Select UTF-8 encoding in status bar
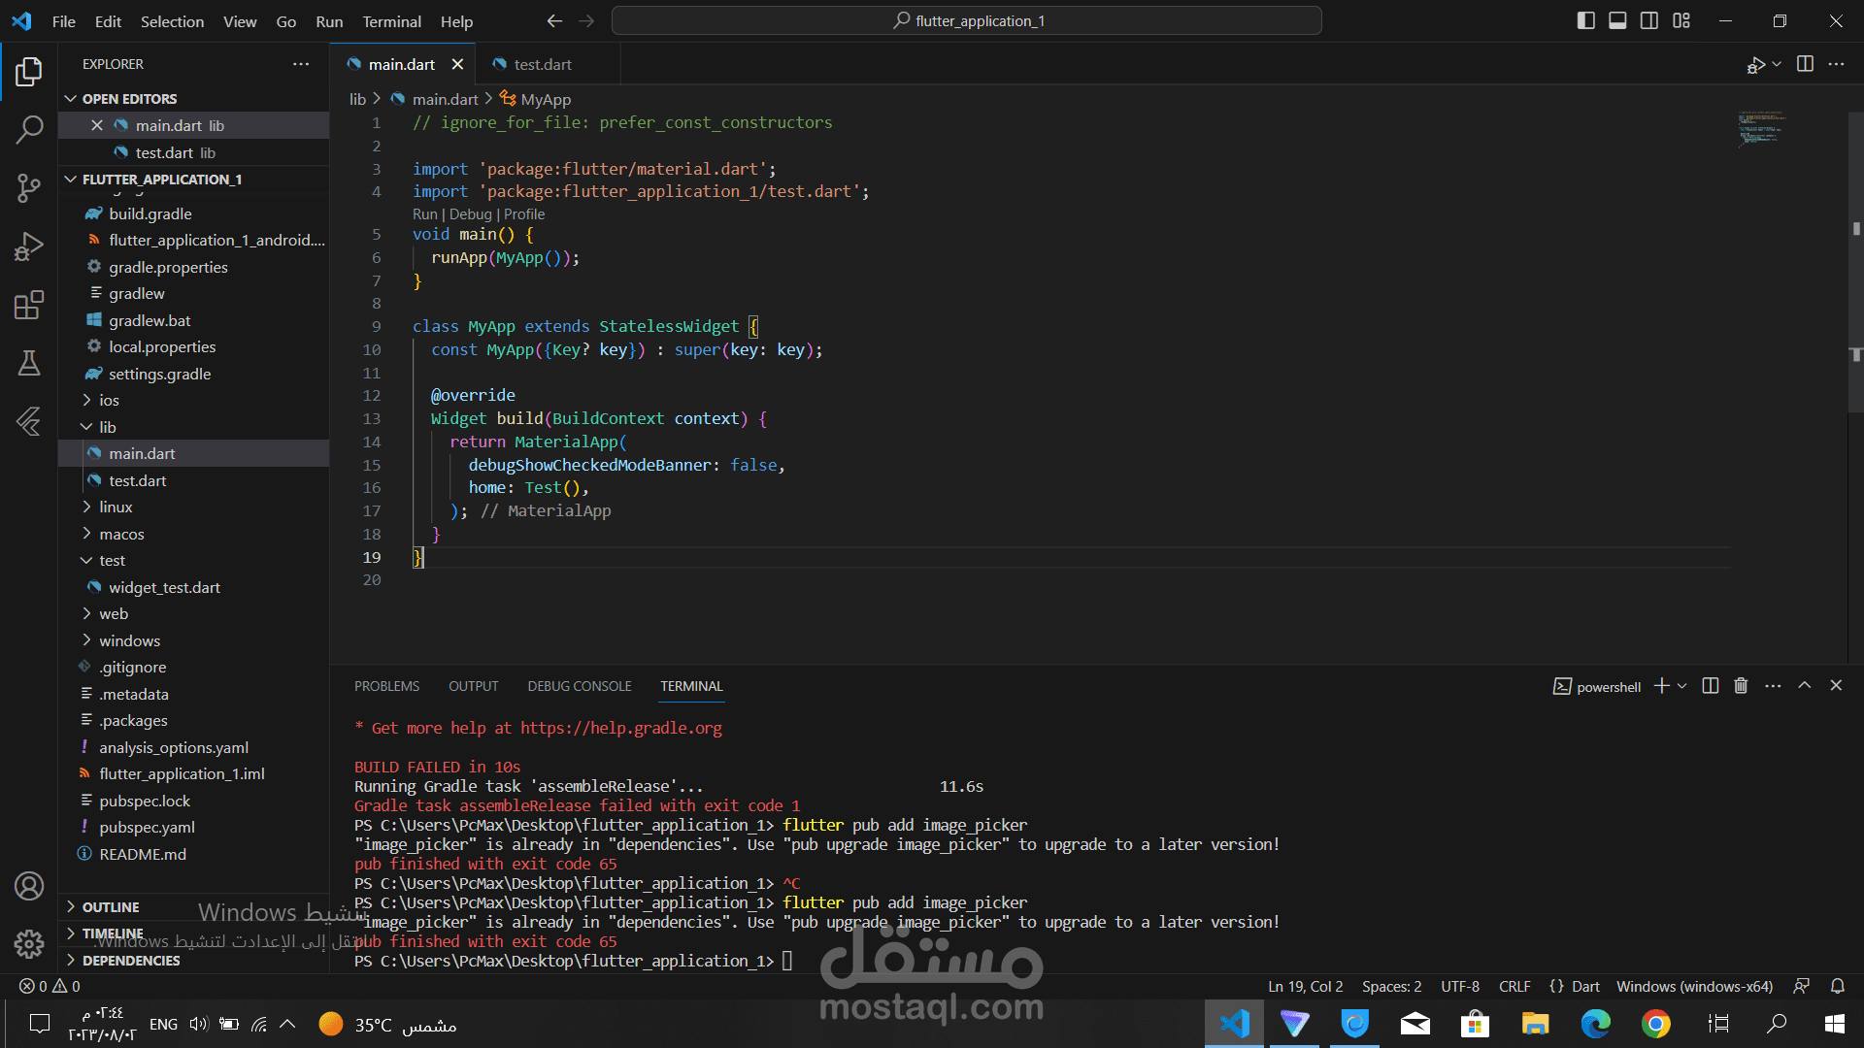Image resolution: width=1864 pixels, height=1048 pixels. click(1460, 986)
